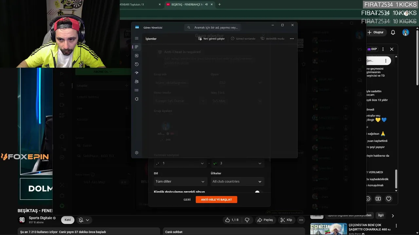Open ÇEÇENİSTAN BENİ ÇOK ŞAŞIRTTI video thumbnail
This screenshot has width=419, height=235.
point(328,229)
